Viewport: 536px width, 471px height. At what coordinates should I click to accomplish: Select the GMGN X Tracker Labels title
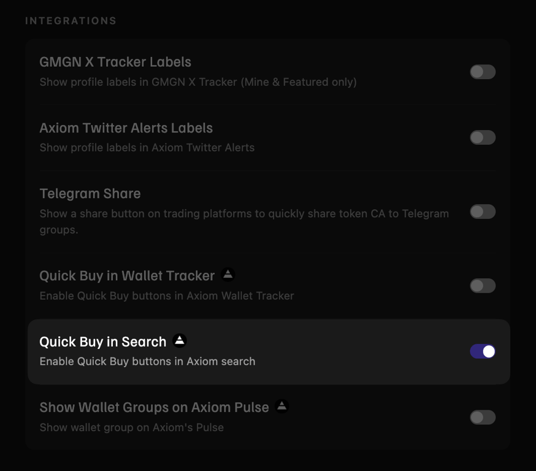click(115, 62)
